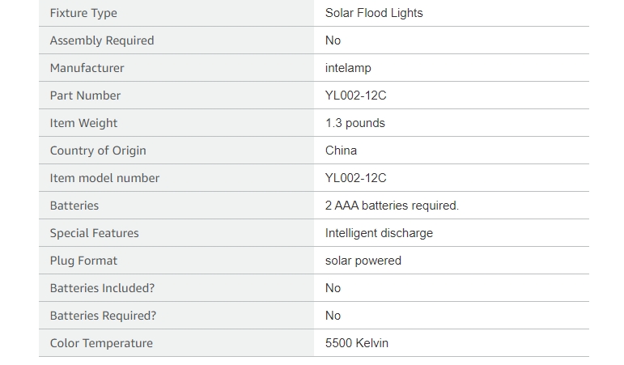Click the Special Features label
The image size is (624, 365).
click(95, 233)
